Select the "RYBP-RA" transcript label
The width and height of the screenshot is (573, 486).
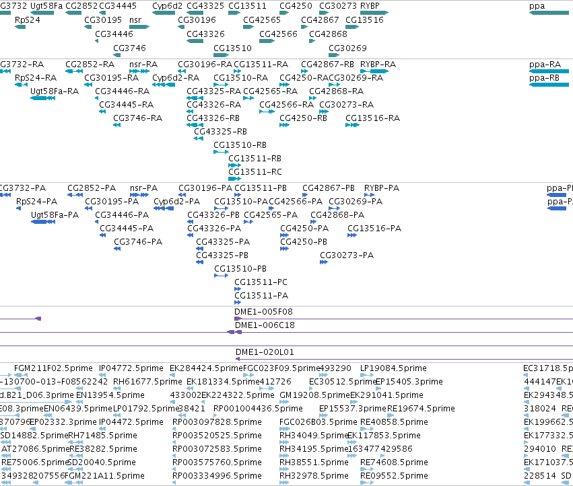coord(378,65)
